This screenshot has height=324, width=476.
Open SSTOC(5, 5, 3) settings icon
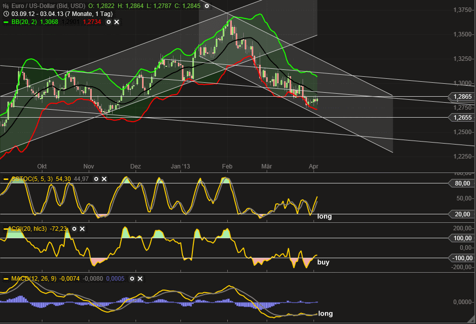[x=96, y=179]
